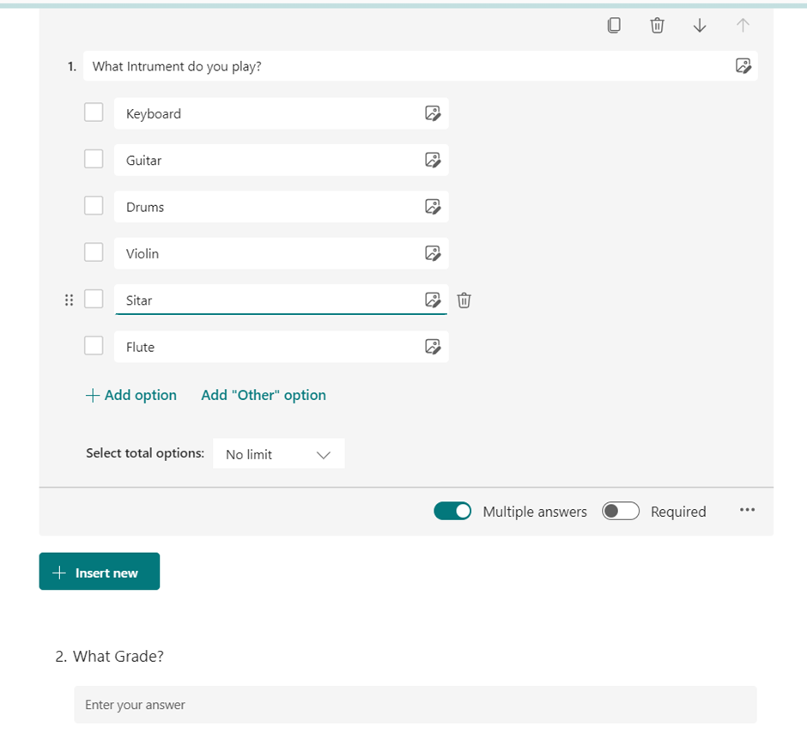The width and height of the screenshot is (807, 740).
Task: Delete the question with the top trash icon
Action: pyautogui.click(x=657, y=25)
